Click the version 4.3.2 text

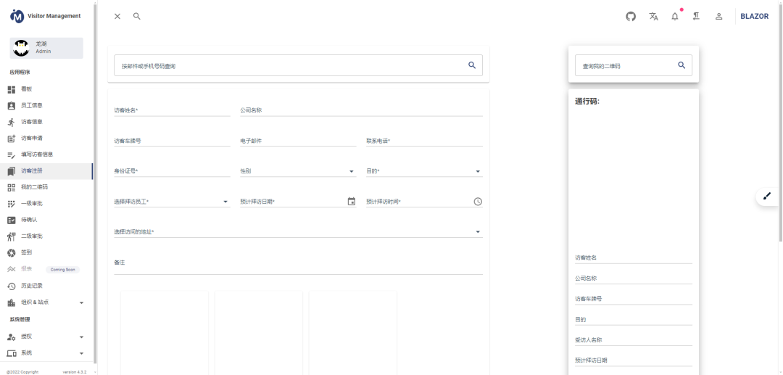[75, 372]
